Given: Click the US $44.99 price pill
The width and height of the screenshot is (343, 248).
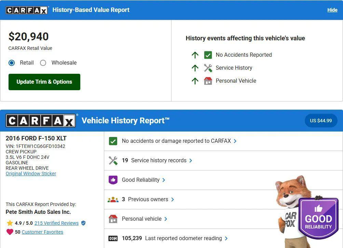Looking at the screenshot, I should point(320,120).
